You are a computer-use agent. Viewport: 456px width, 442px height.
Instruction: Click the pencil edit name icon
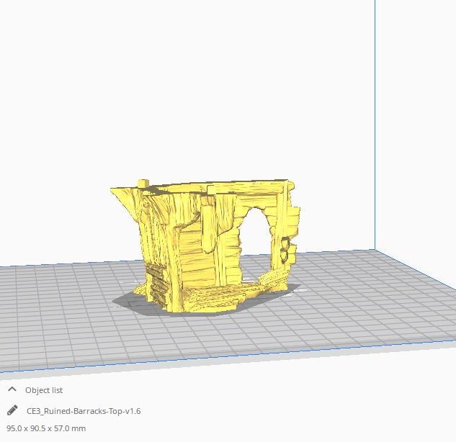[12, 410]
